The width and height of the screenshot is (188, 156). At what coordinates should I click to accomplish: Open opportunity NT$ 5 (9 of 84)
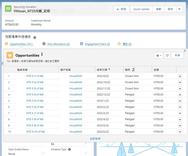click(x=35, y=126)
